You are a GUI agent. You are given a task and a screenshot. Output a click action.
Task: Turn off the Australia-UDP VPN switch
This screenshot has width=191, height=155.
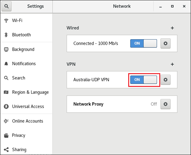click(x=144, y=80)
